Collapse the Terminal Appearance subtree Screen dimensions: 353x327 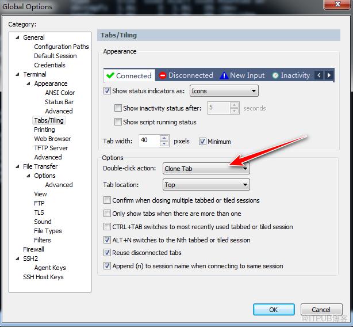coord(28,83)
